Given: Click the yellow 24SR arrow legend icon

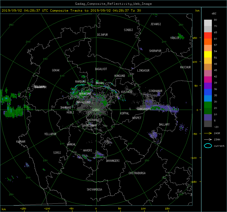Looking at the screenshot, I should 208,133.
